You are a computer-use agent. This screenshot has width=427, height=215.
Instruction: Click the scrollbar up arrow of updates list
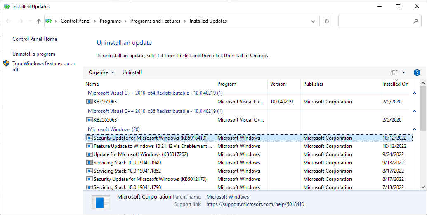(423, 83)
